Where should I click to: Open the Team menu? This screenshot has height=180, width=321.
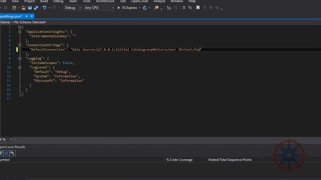[x=73, y=1]
